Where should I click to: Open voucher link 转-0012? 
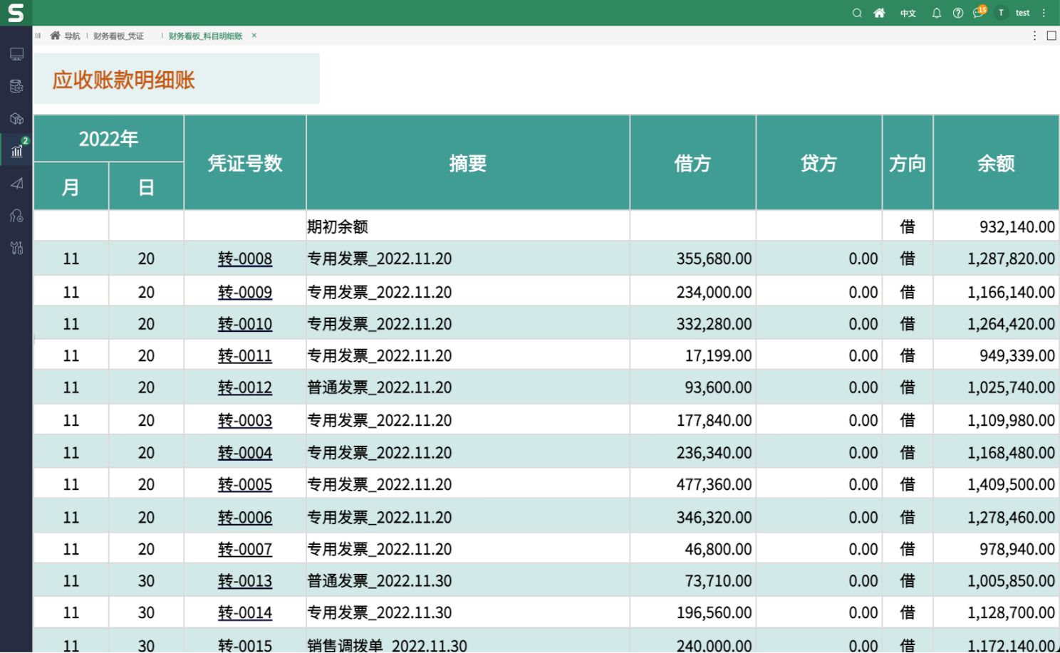(x=245, y=388)
